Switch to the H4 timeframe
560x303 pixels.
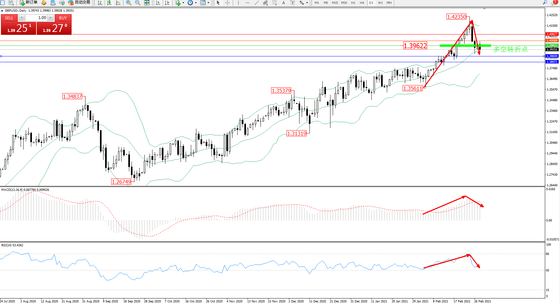362,3
